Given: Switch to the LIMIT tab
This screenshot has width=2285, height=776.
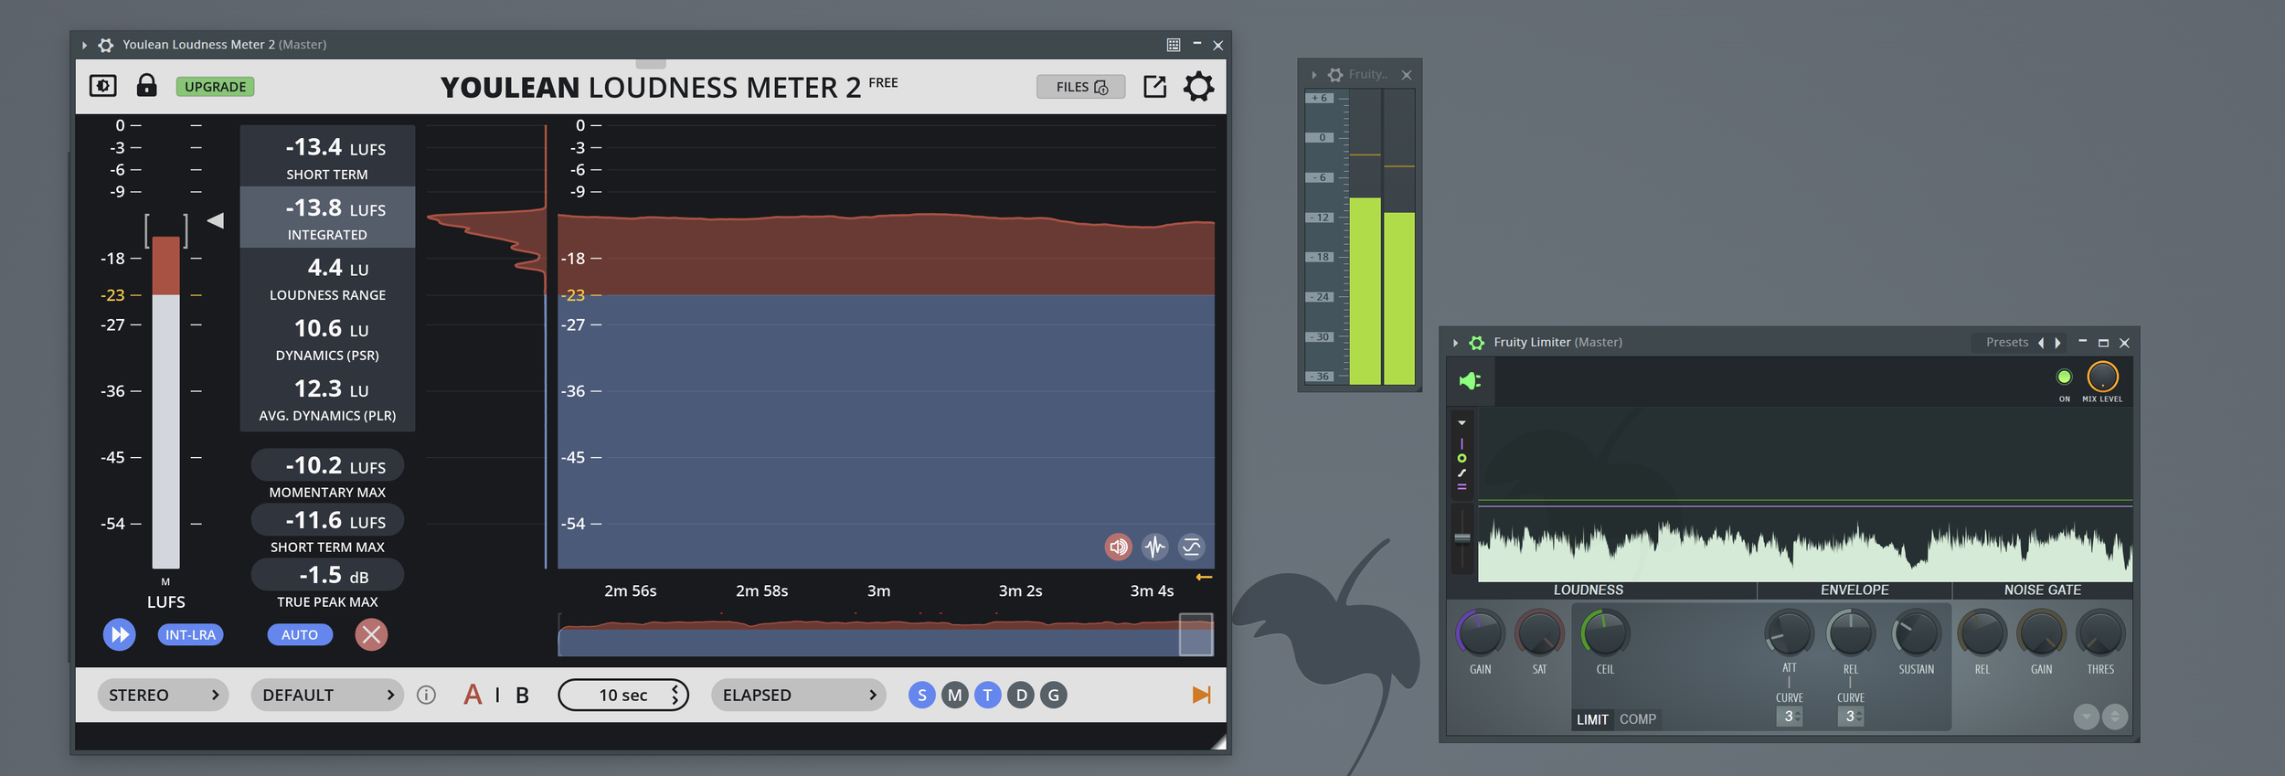Looking at the screenshot, I should (x=1592, y=719).
